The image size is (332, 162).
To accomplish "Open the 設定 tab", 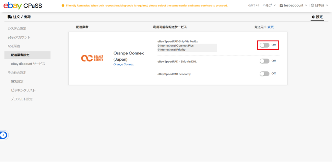I will coord(317,17).
